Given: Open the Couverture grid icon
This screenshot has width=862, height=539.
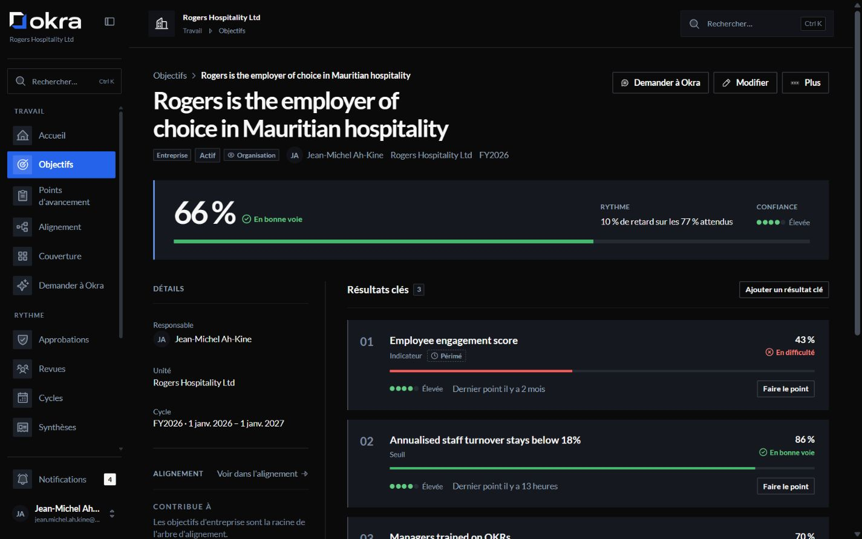Looking at the screenshot, I should tap(22, 256).
